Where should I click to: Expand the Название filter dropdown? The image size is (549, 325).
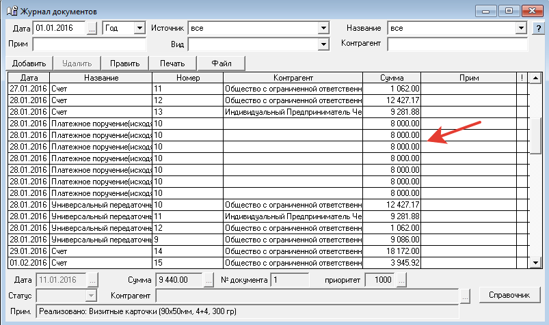[x=520, y=28]
